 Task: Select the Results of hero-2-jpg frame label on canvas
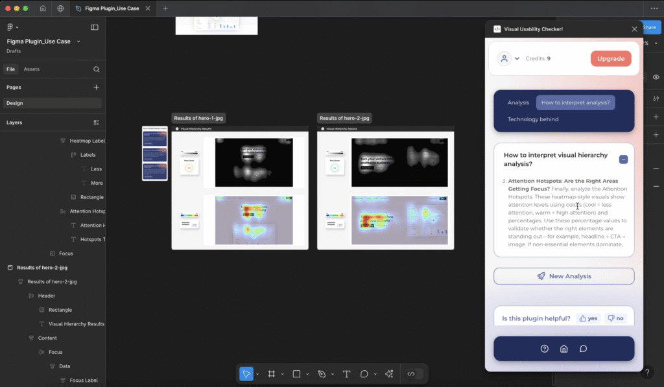click(x=344, y=118)
